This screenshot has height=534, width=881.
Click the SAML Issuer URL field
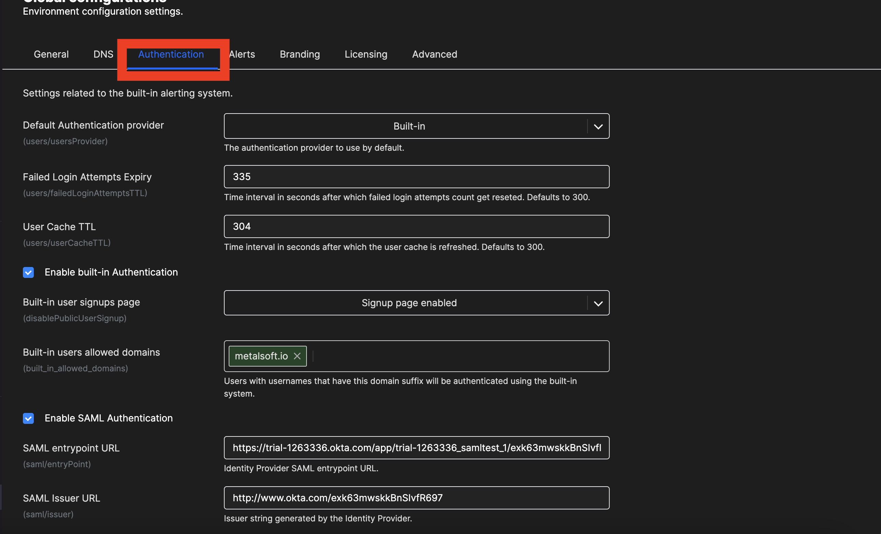(x=416, y=498)
